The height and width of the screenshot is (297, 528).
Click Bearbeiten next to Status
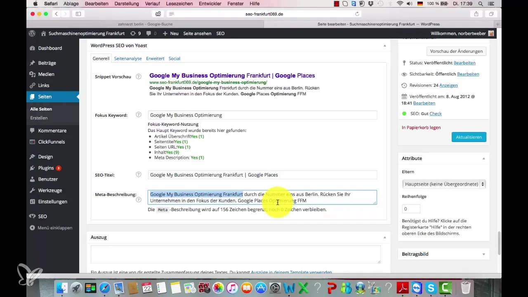tap(464, 63)
